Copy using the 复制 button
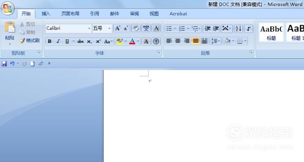Image resolution: width=304 pixels, height=162 pixels. (27, 32)
